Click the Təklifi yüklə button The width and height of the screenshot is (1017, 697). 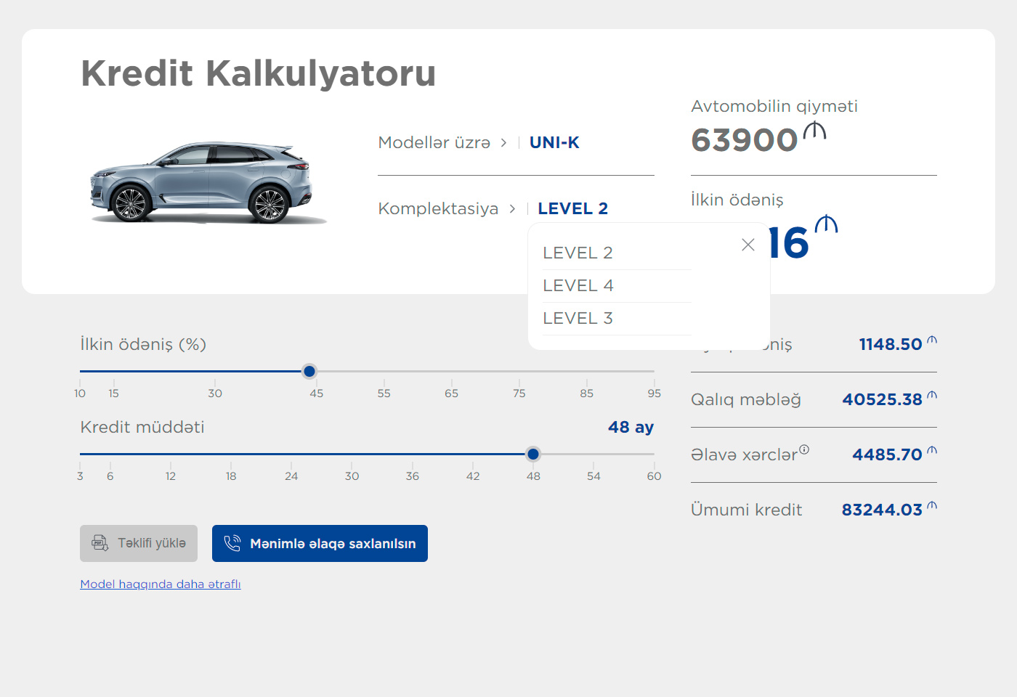pyautogui.click(x=139, y=543)
